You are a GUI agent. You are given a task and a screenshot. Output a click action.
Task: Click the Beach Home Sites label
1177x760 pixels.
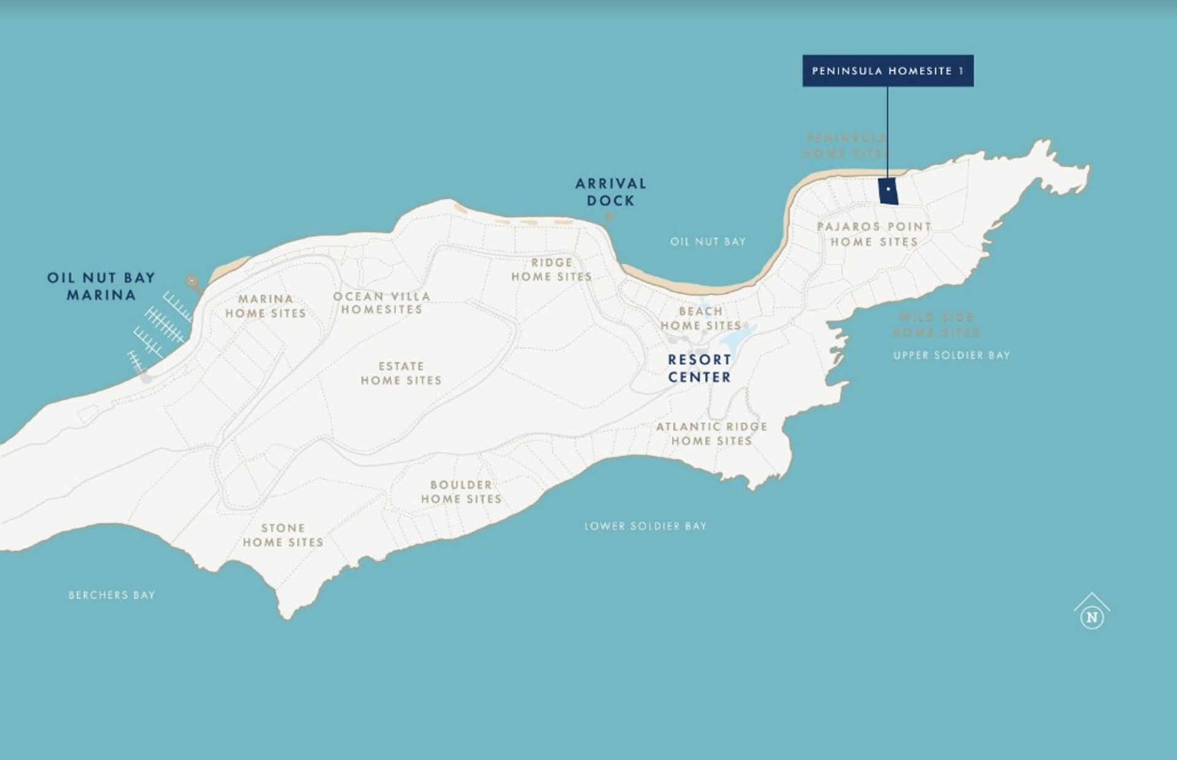(x=701, y=318)
